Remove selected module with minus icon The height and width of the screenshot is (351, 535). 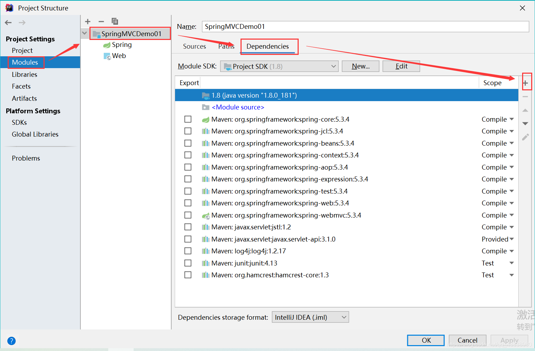(101, 22)
